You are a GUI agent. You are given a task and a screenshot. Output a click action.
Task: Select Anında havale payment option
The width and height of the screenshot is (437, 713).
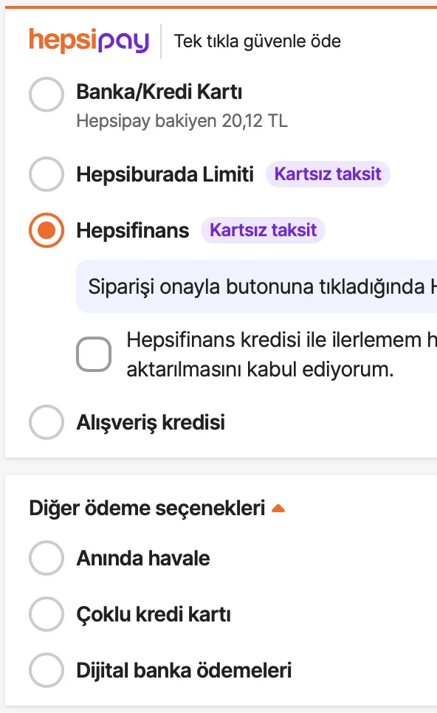tap(46, 559)
